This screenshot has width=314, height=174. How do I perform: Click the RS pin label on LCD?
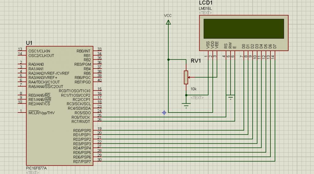point(226,46)
